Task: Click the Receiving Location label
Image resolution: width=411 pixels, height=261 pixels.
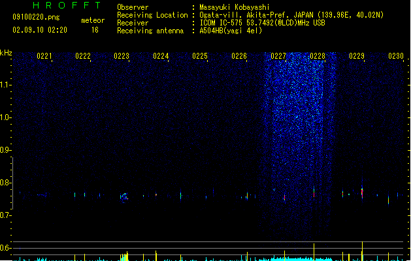Action: pyautogui.click(x=152, y=15)
